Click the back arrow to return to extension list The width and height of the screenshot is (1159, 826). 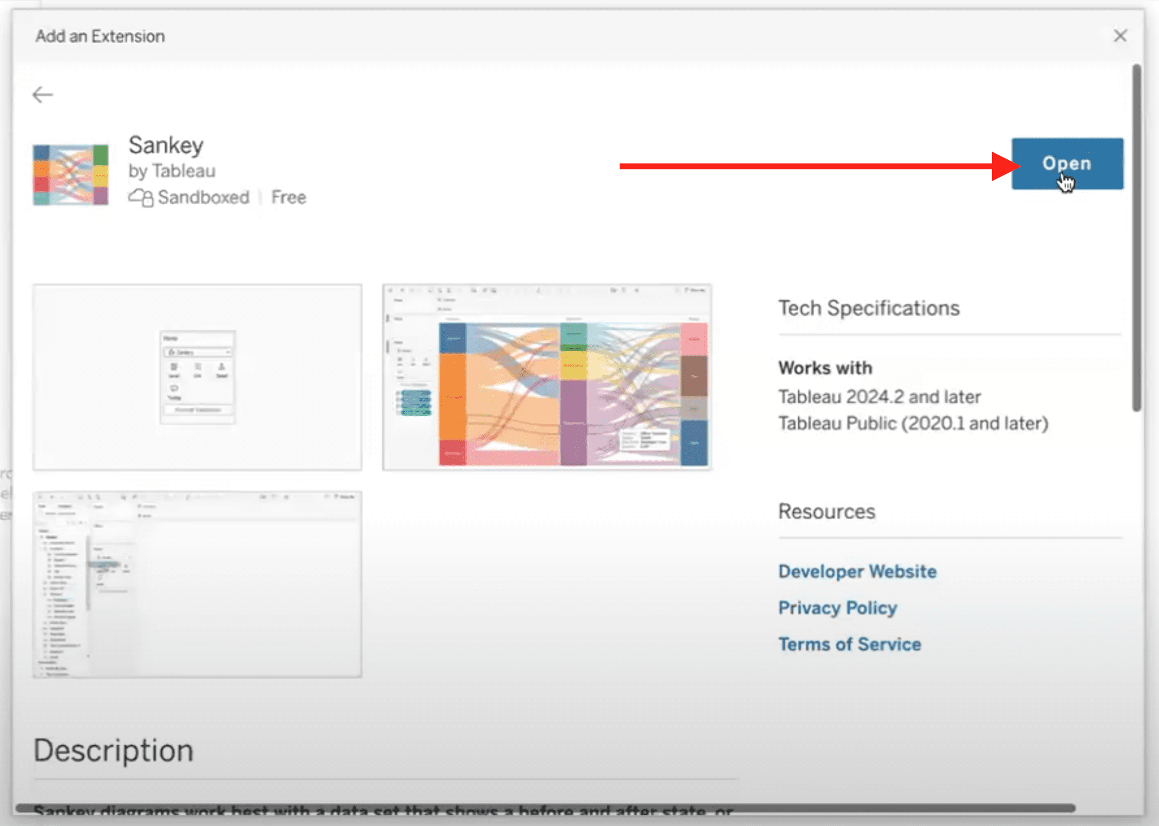[42, 94]
